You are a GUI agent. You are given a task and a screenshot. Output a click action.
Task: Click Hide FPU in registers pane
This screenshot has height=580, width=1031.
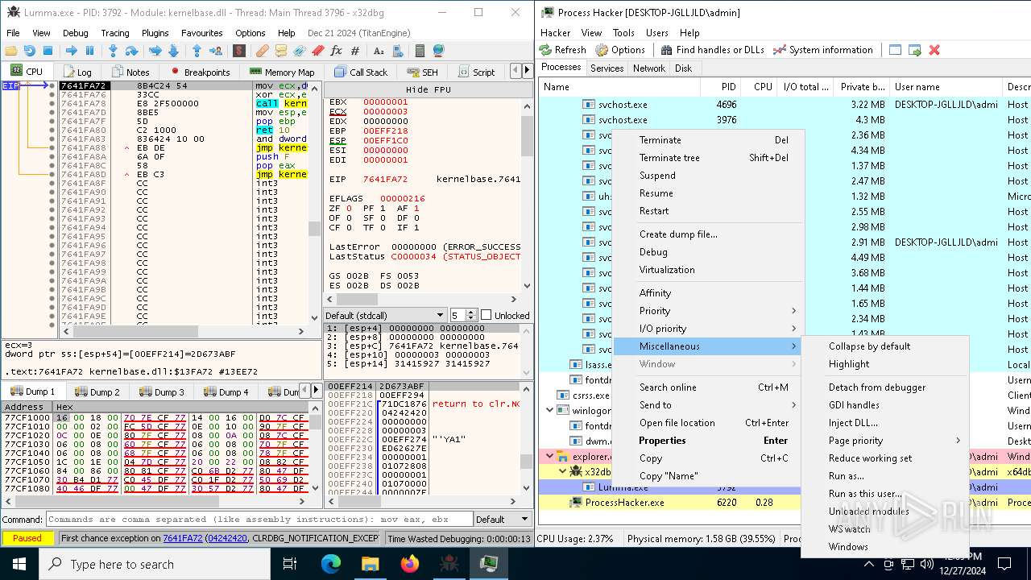coord(429,89)
